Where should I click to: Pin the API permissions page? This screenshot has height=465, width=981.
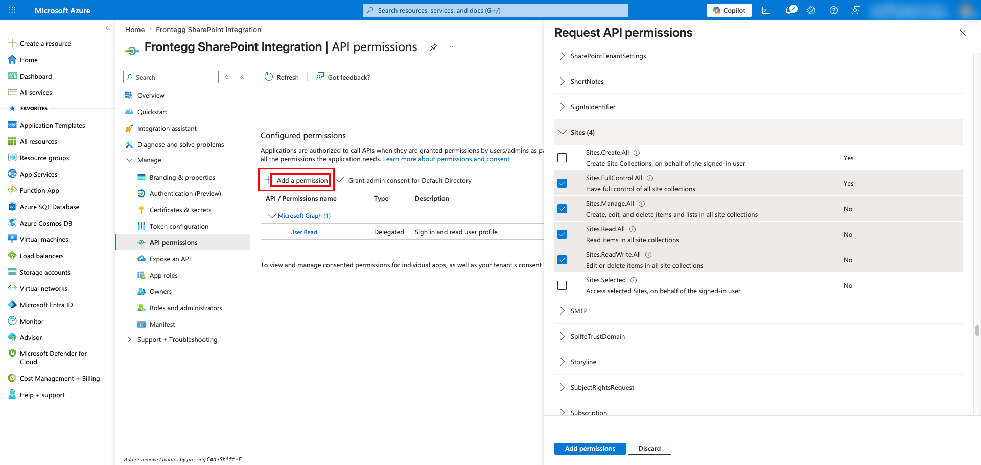pyautogui.click(x=434, y=47)
